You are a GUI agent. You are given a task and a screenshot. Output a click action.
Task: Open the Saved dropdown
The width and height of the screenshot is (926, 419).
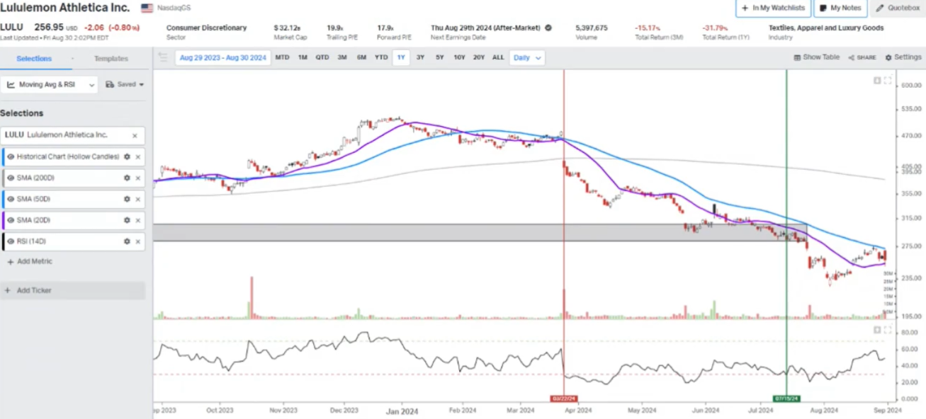pos(125,84)
